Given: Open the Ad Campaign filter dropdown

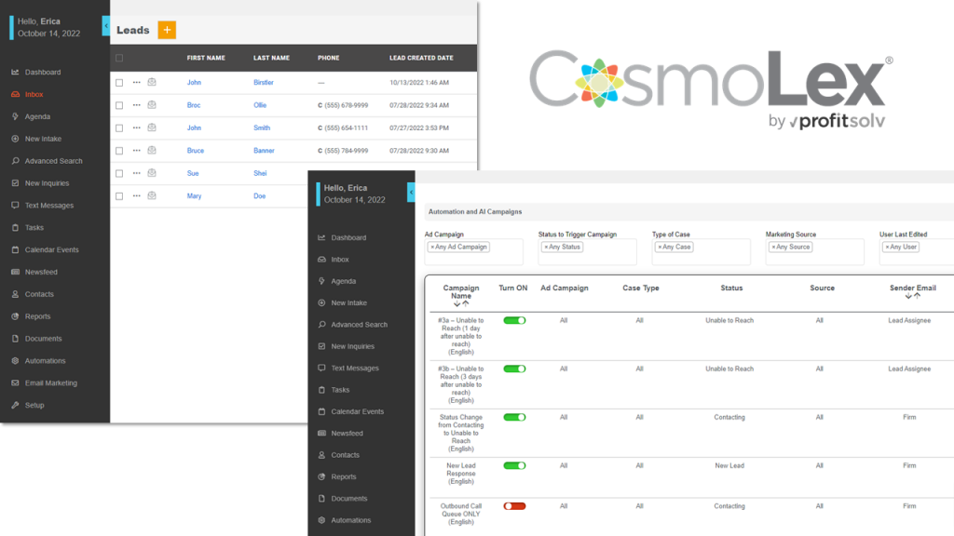Looking at the screenshot, I should click(473, 252).
